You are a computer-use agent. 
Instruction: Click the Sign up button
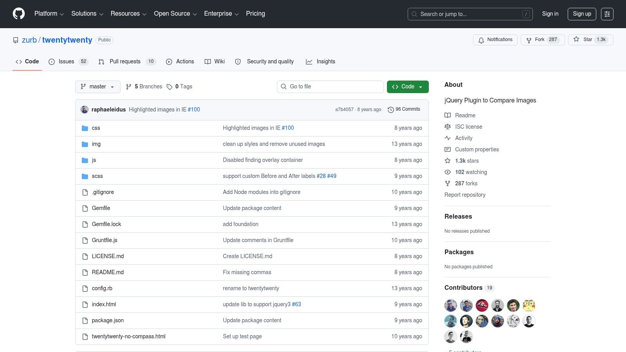click(582, 14)
